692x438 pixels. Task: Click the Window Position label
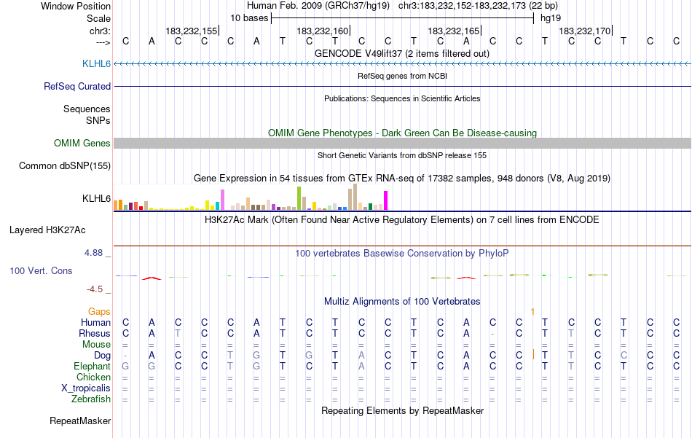76,6
